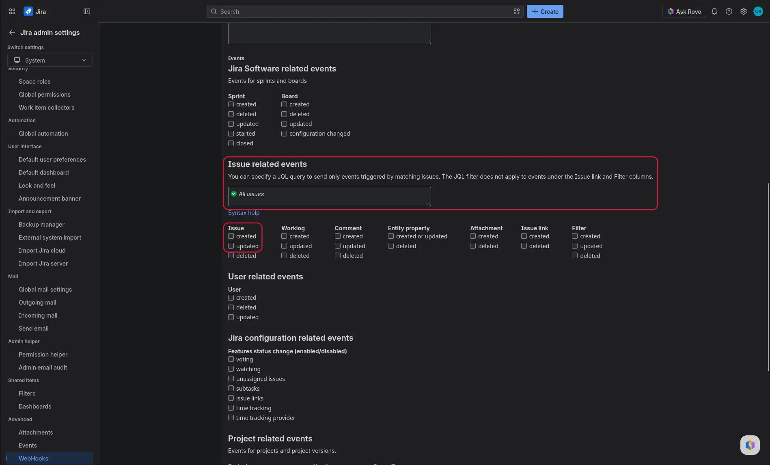Click the global Search field
770x465 pixels.
[365, 11]
